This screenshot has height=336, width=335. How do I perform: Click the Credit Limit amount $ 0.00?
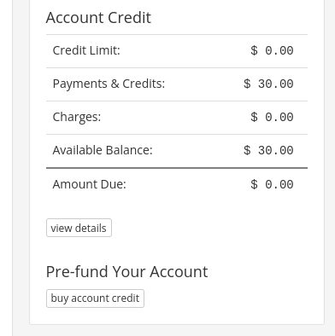pos(272,50)
